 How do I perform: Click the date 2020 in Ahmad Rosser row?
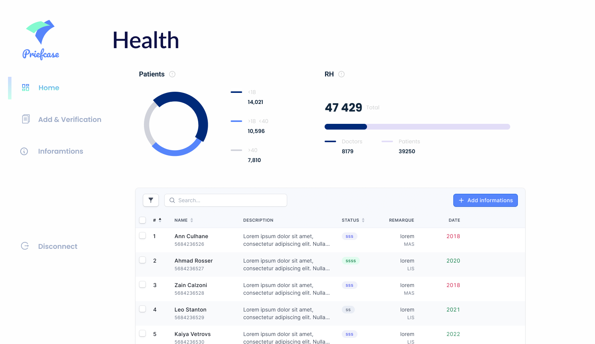click(453, 261)
